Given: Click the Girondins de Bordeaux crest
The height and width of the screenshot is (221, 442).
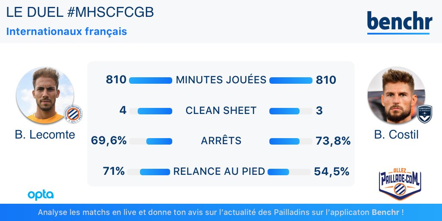Looking at the screenshot, I should click(425, 114).
